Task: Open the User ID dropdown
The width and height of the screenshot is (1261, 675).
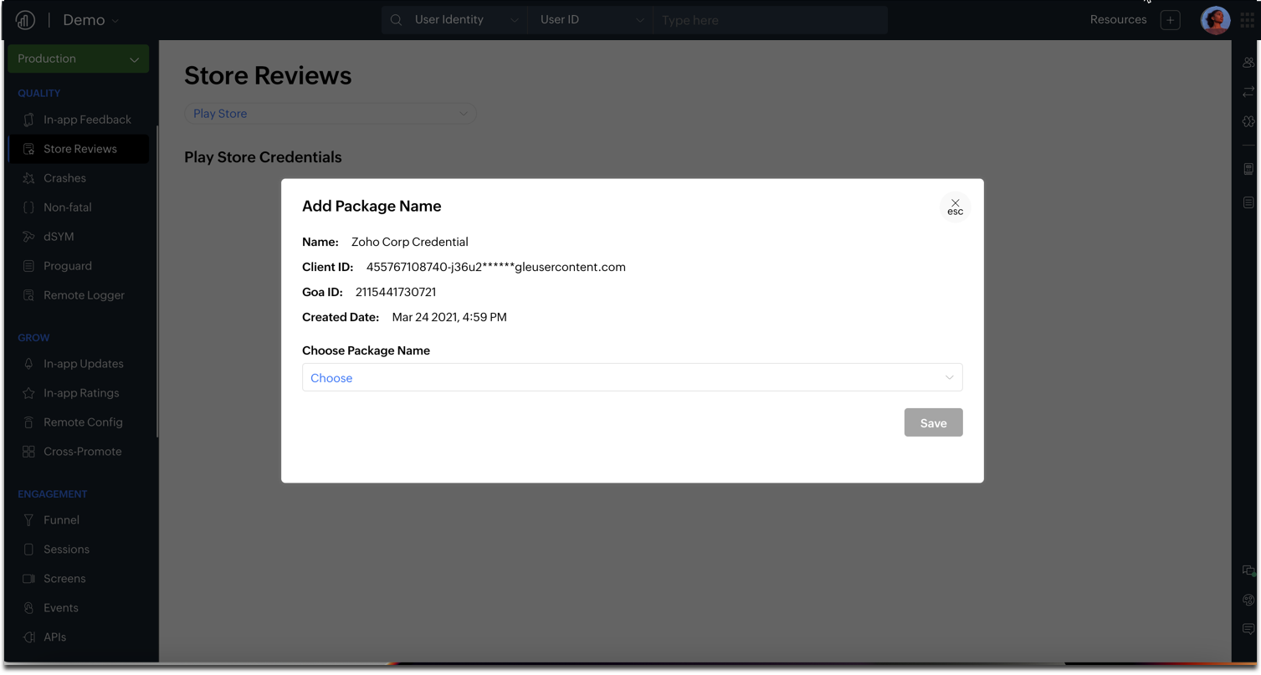Action: [x=591, y=20]
